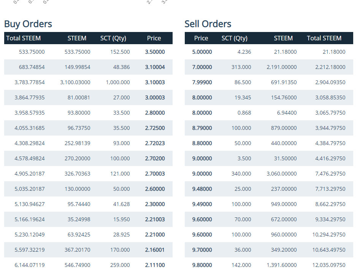Select buy price 2.11100
This screenshot has height=273, width=357.
tap(155, 265)
